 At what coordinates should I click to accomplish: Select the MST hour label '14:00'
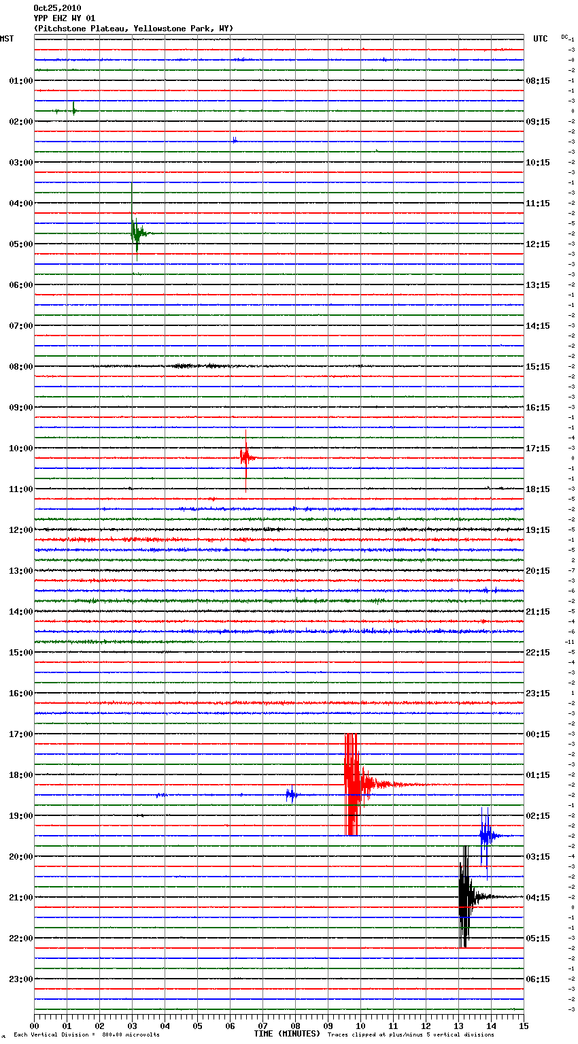coord(20,612)
